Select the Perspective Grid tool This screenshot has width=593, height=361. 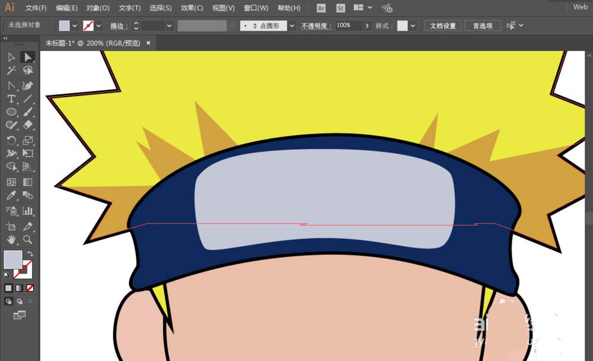[x=28, y=166]
